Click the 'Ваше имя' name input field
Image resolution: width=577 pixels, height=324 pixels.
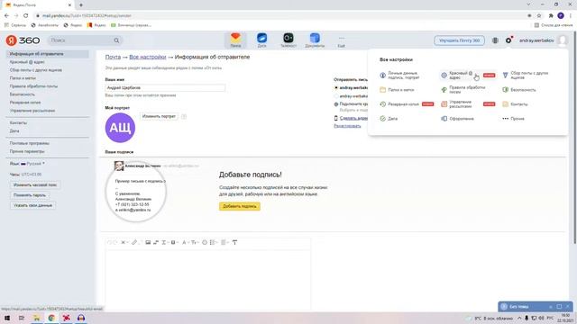165,88
